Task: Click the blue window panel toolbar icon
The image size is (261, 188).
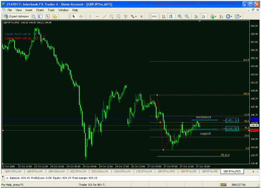Action: [41, 16]
